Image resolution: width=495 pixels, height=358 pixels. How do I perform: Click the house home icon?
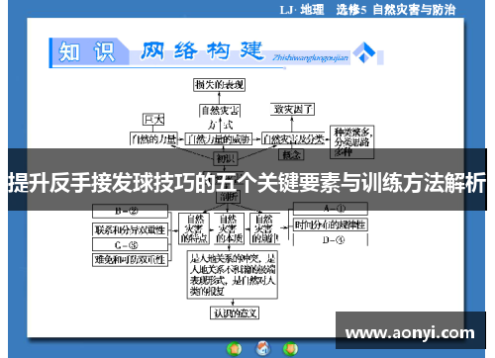(x=262, y=348)
